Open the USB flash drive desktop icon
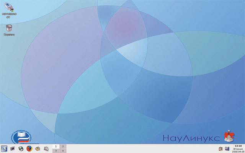Image resolution: width=245 pixels, height=153 pixels. (x=9, y=7)
